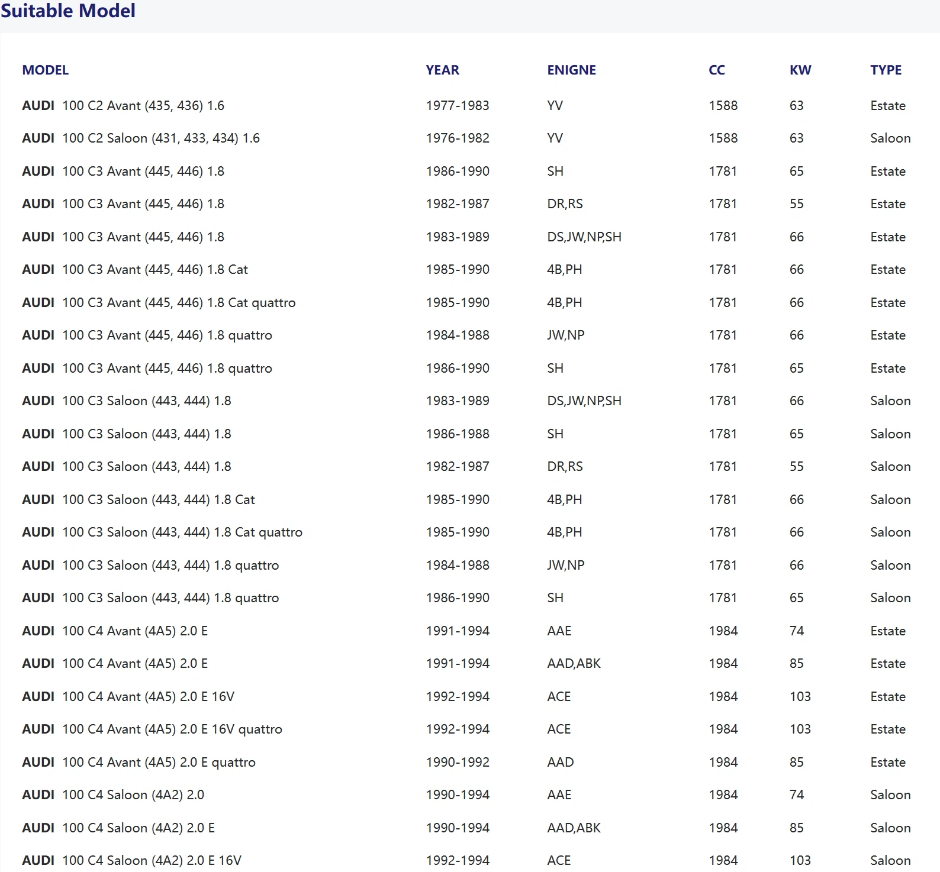Click engine 'YV' in the C2 Avant row

pyautogui.click(x=555, y=105)
